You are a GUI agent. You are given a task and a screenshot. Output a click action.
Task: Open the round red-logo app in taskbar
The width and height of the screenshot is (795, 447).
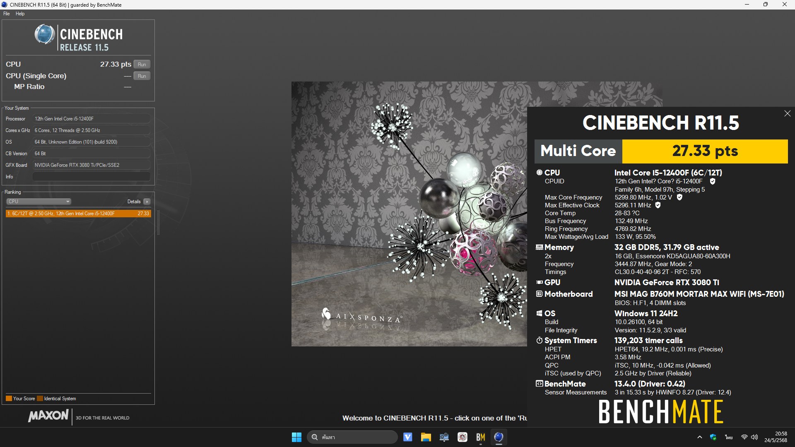463,437
